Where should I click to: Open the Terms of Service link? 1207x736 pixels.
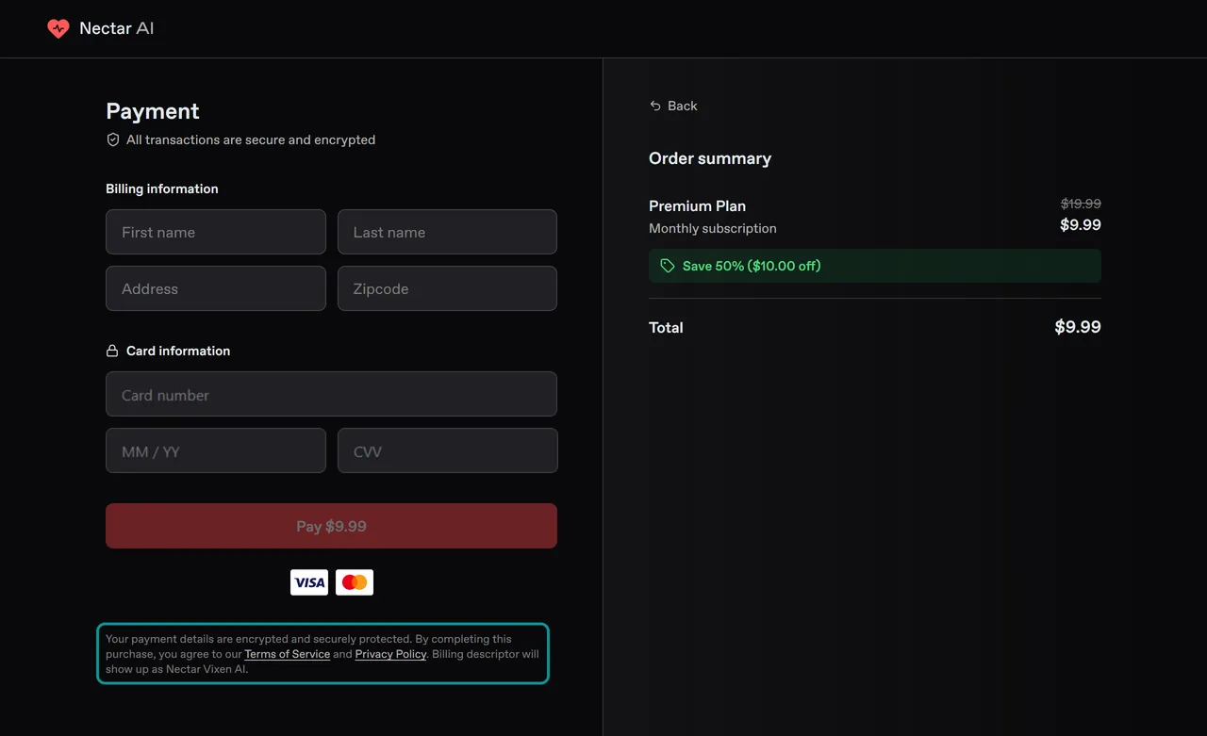click(288, 654)
